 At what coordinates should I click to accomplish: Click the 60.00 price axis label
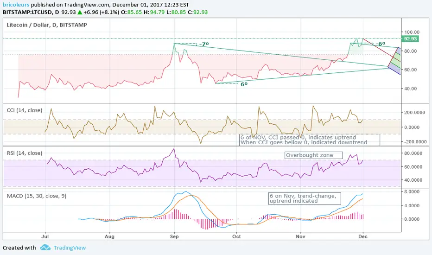point(411,70)
